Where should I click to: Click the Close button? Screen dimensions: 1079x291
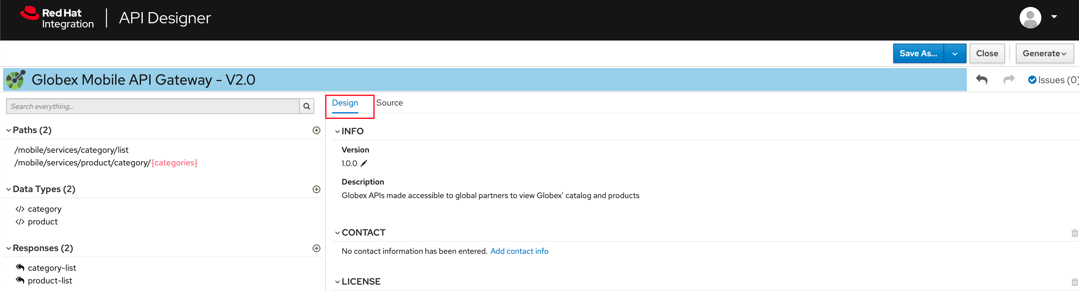point(987,54)
